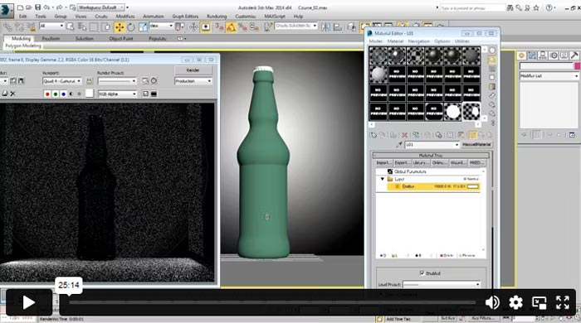Toggle Backlight icon in Material Editor
581x323 pixels.
(x=491, y=60)
